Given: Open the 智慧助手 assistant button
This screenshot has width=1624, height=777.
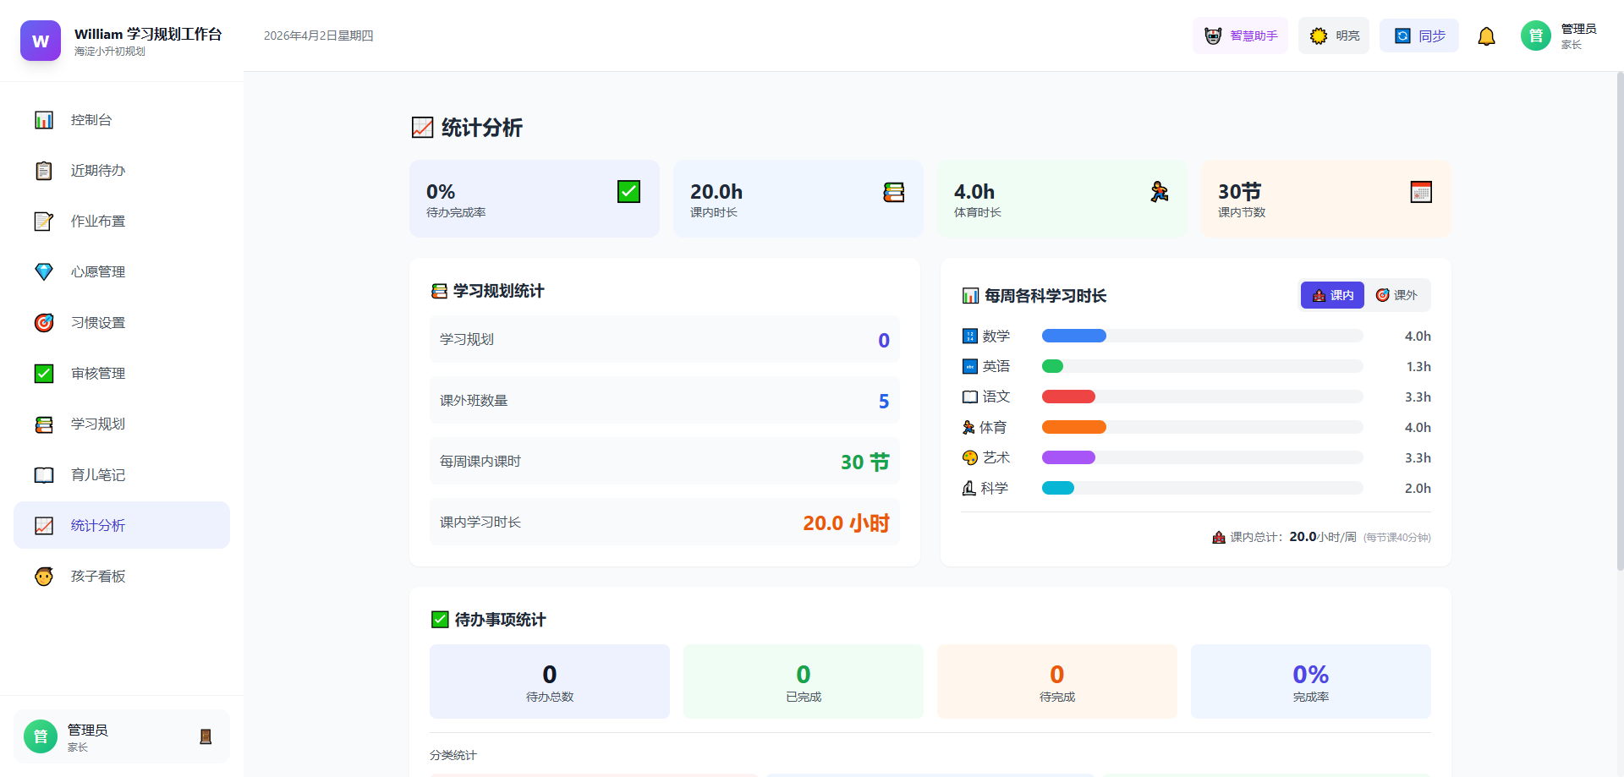Looking at the screenshot, I should point(1240,36).
